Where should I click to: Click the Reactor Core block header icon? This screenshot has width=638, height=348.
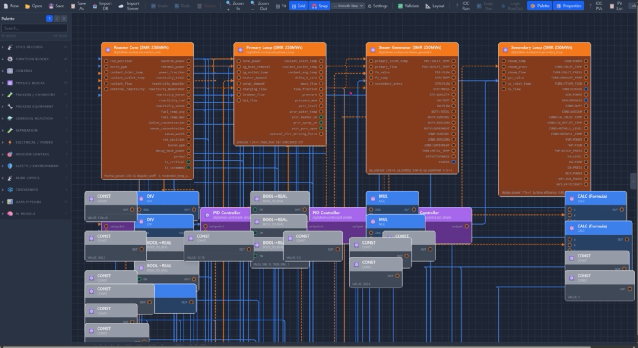(108, 50)
